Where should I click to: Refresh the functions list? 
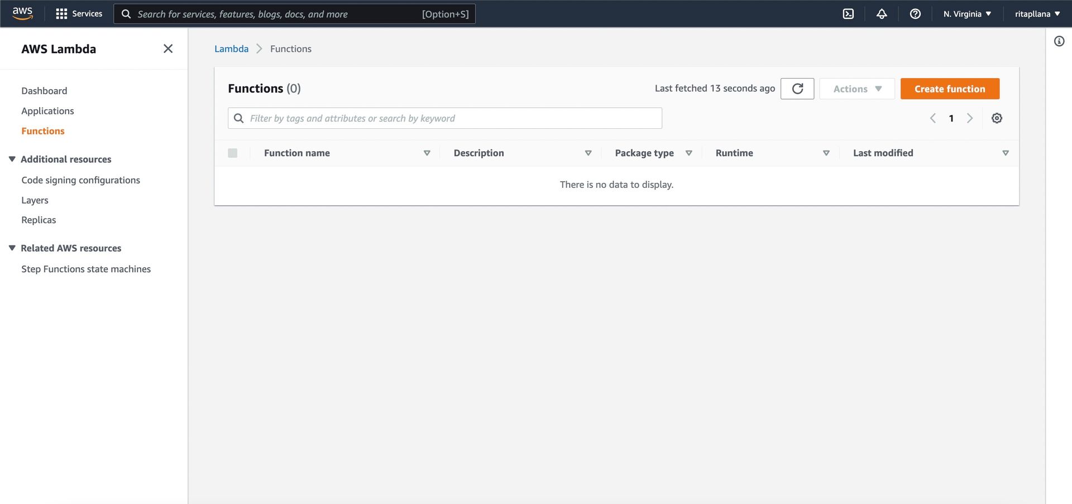[x=797, y=89]
